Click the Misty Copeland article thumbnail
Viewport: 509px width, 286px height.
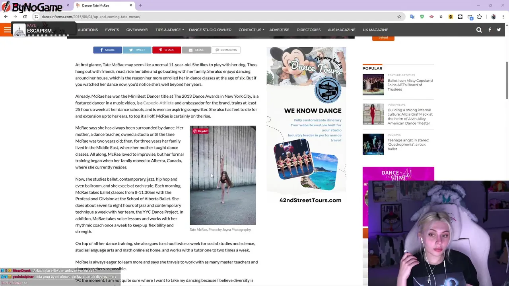point(373,85)
